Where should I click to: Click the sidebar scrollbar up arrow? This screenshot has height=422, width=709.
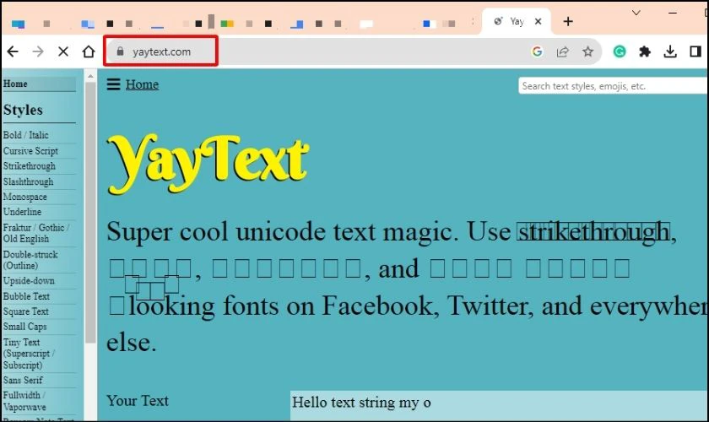pyautogui.click(x=90, y=76)
